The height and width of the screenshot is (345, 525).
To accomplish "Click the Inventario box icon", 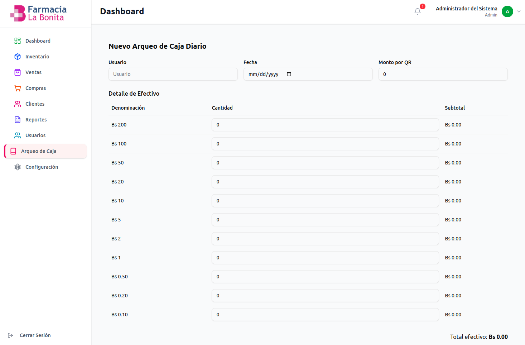I will 18,57.
